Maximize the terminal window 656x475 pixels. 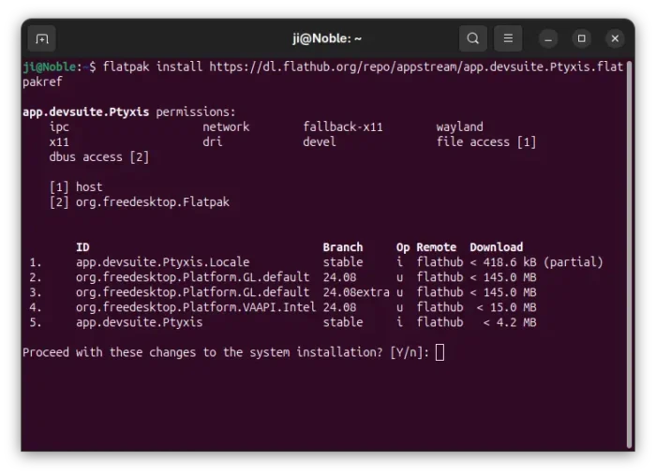[x=582, y=38]
